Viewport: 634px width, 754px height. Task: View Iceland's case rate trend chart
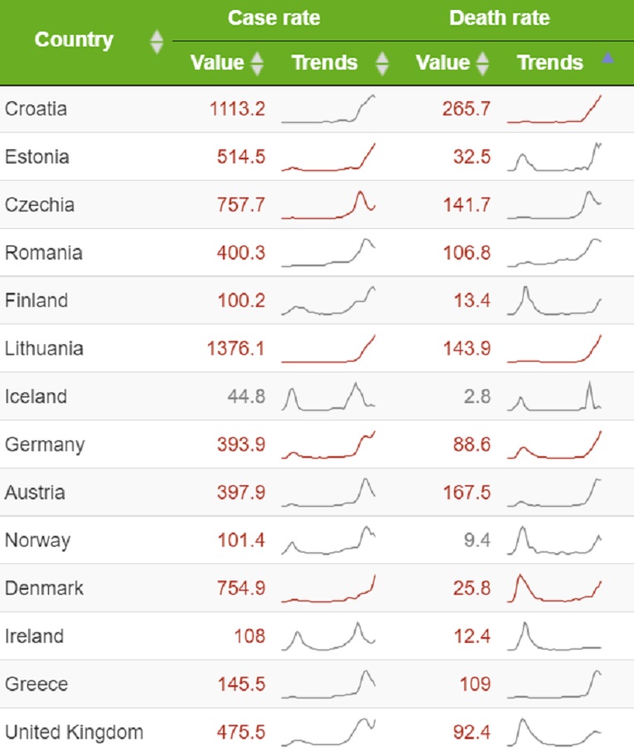click(x=328, y=396)
